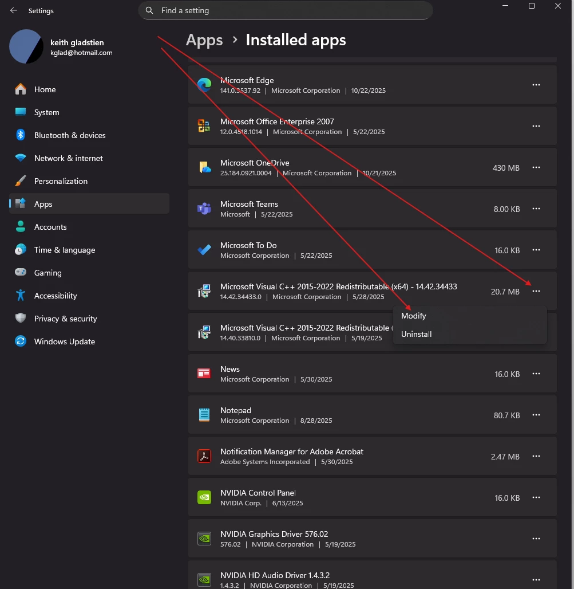
Task: Select Privacy & security in sidebar
Action: [x=89, y=318]
